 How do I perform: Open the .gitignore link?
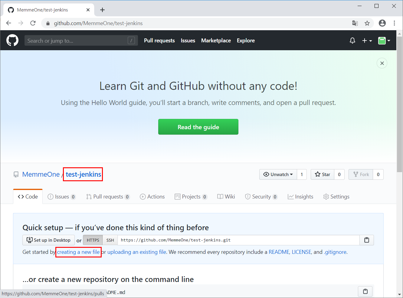coord(335,252)
